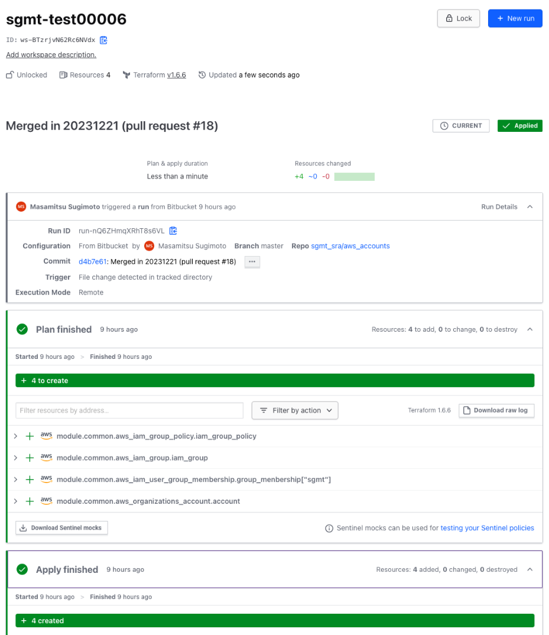Click the Resources 4 icon
This screenshot has width=549, height=635.
(63, 75)
